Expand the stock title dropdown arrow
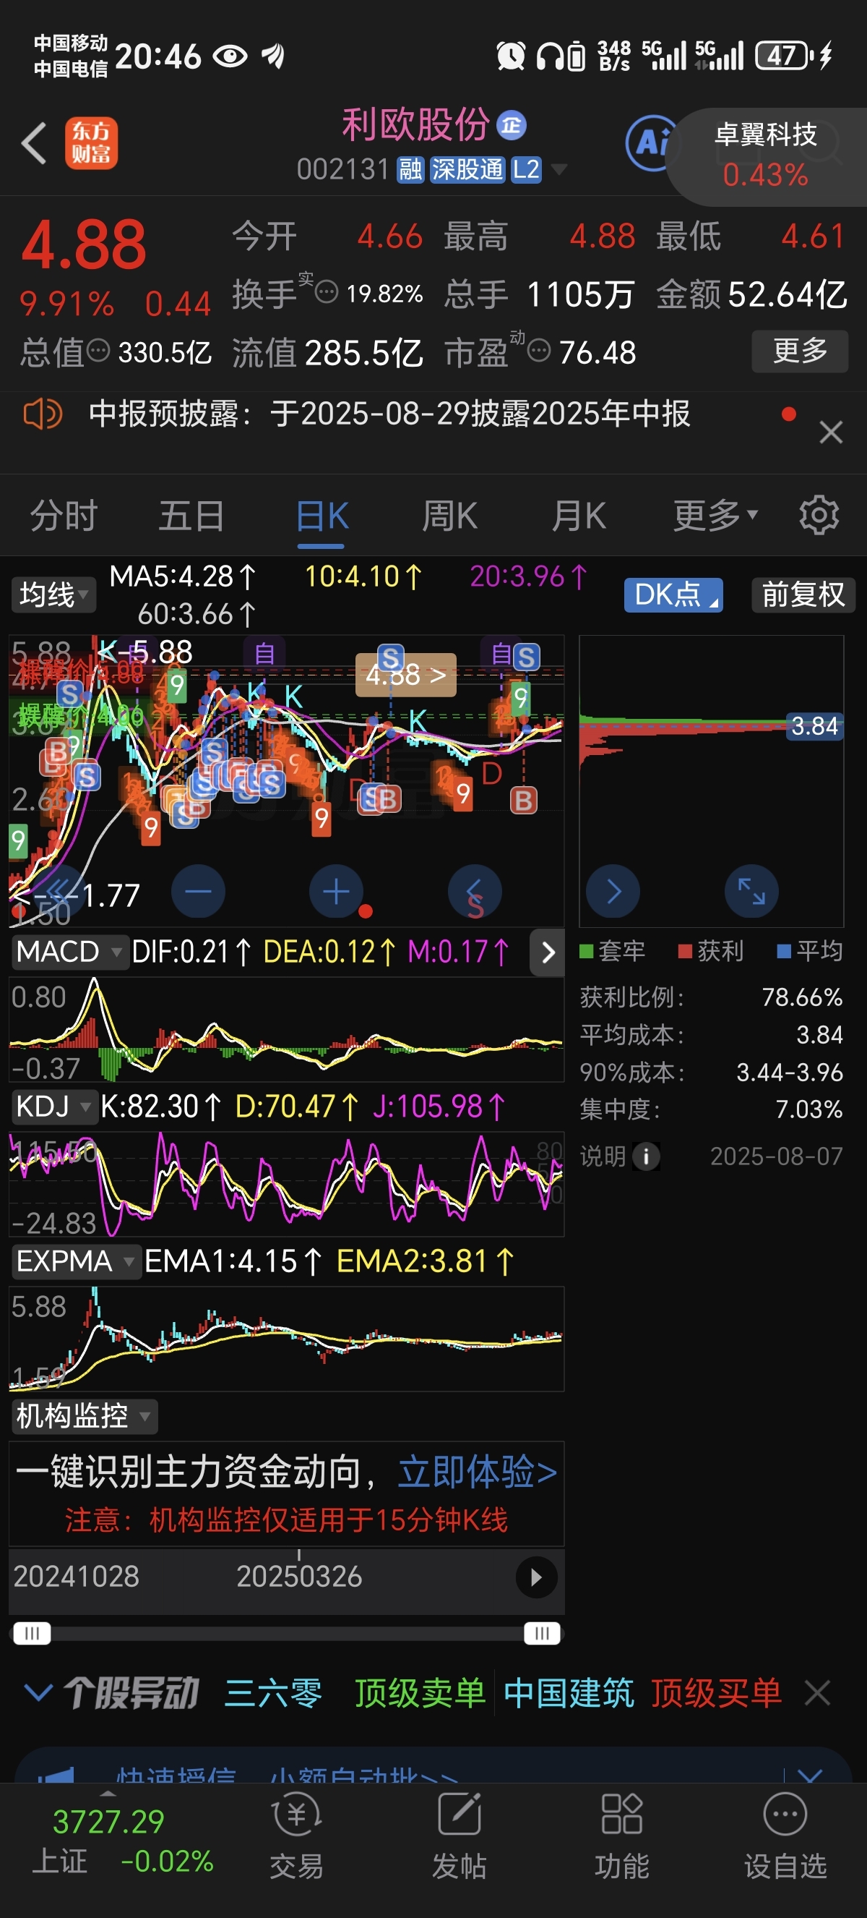 (x=558, y=170)
